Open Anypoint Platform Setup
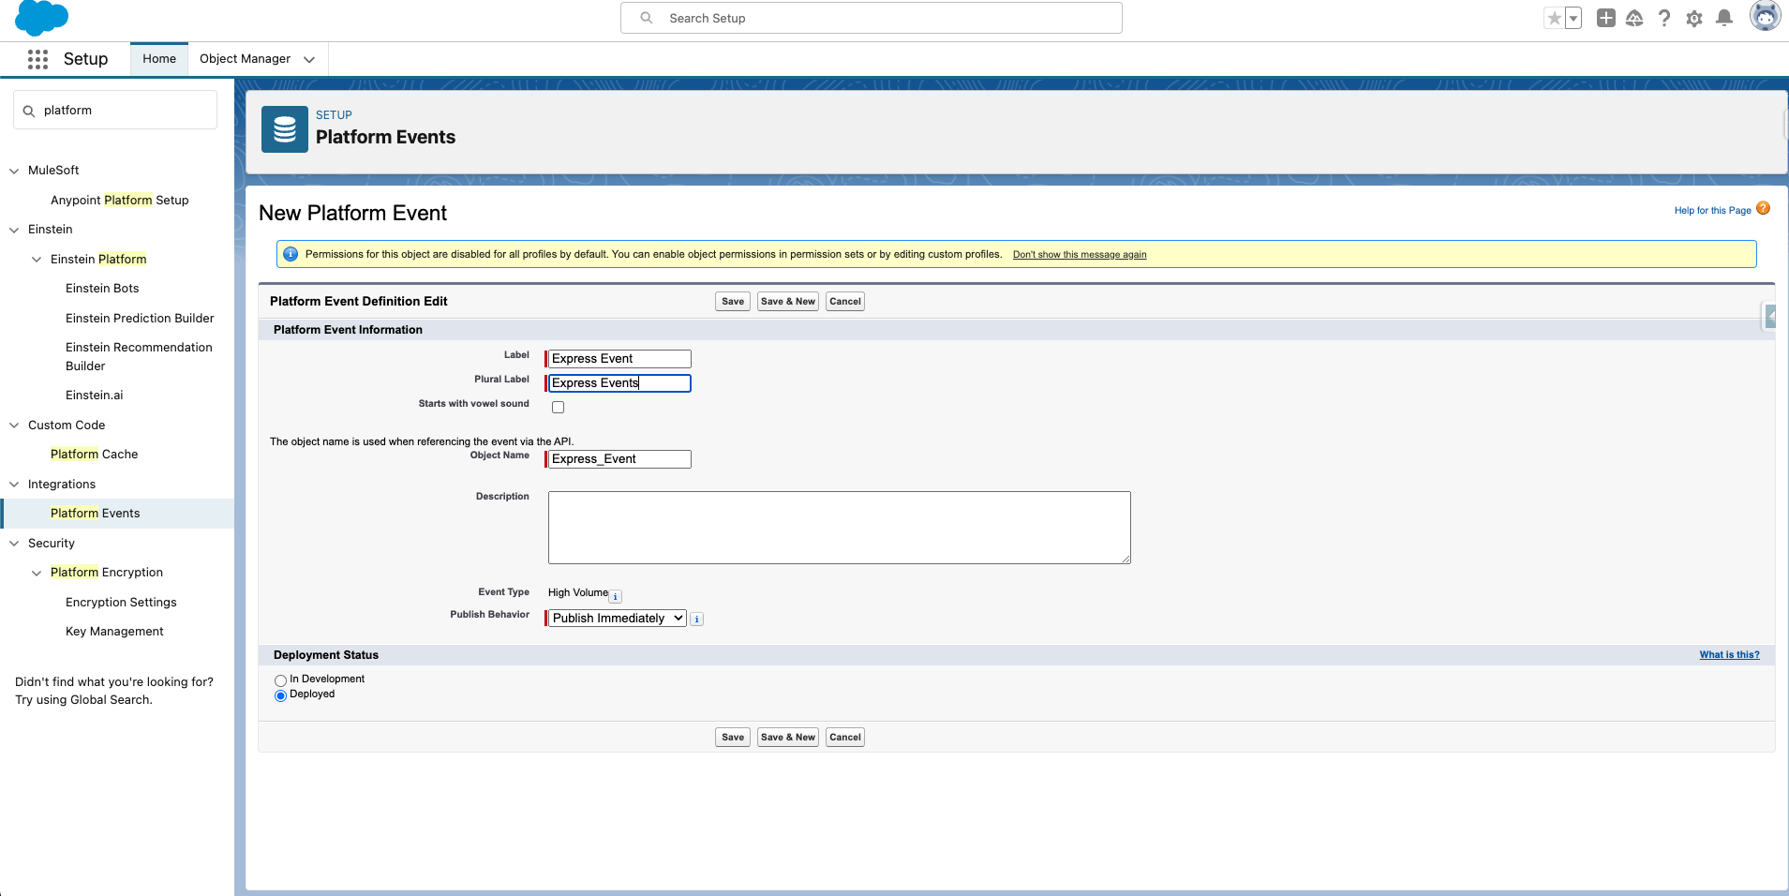This screenshot has height=896, width=1789. coord(120,201)
